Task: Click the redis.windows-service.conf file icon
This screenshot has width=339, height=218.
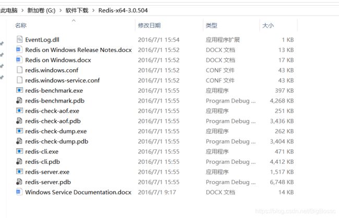Action: tap(19, 80)
